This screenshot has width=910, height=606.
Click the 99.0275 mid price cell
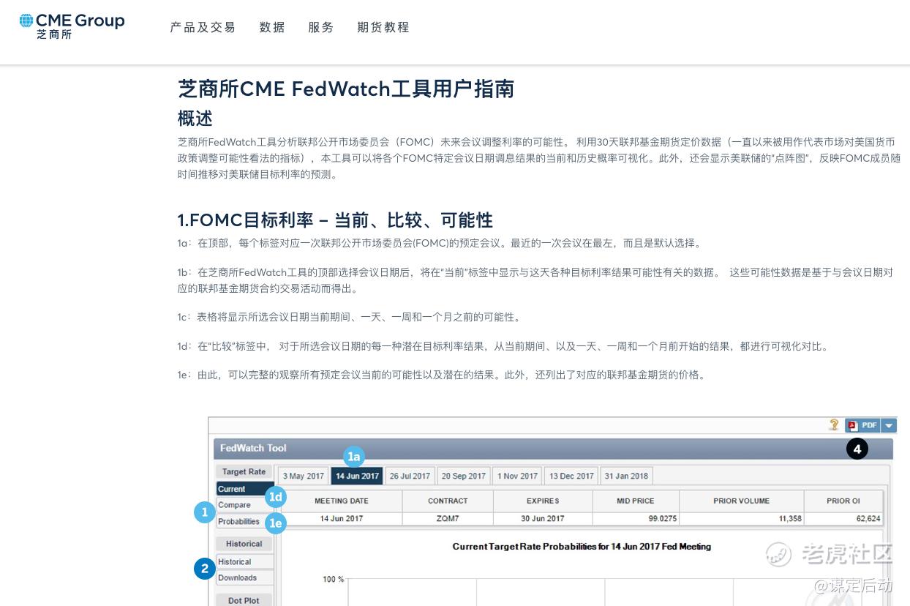(x=636, y=518)
